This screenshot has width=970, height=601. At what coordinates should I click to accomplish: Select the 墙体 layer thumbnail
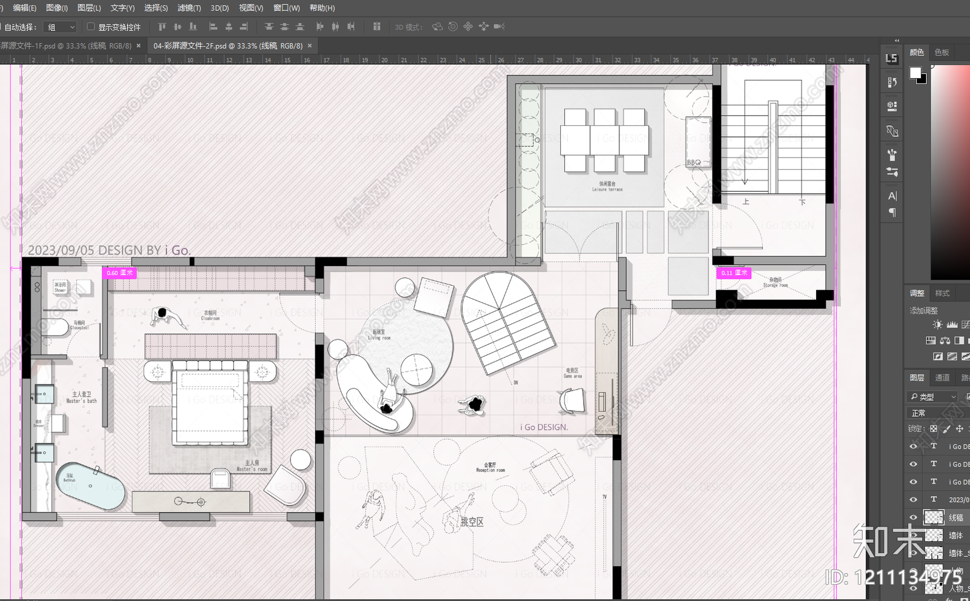click(934, 535)
